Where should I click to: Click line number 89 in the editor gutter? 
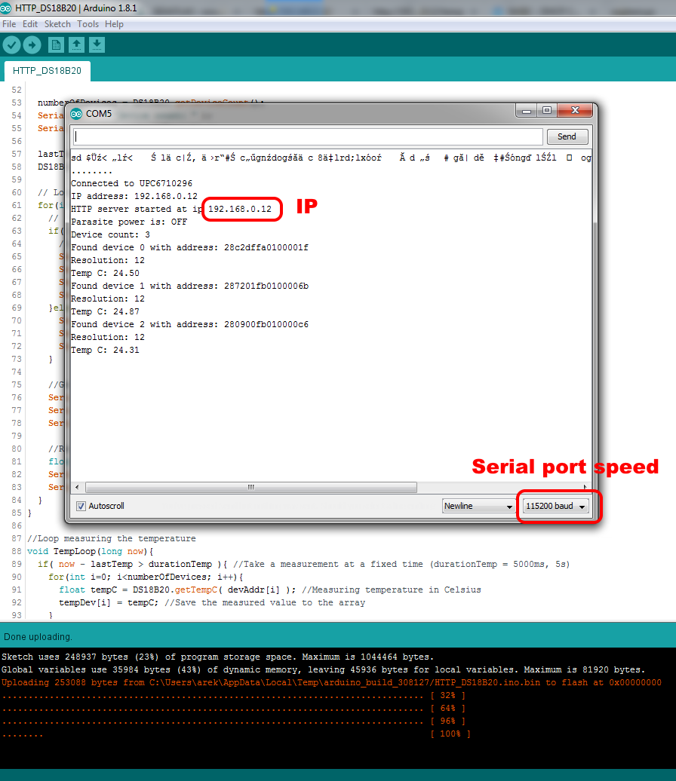(17, 565)
